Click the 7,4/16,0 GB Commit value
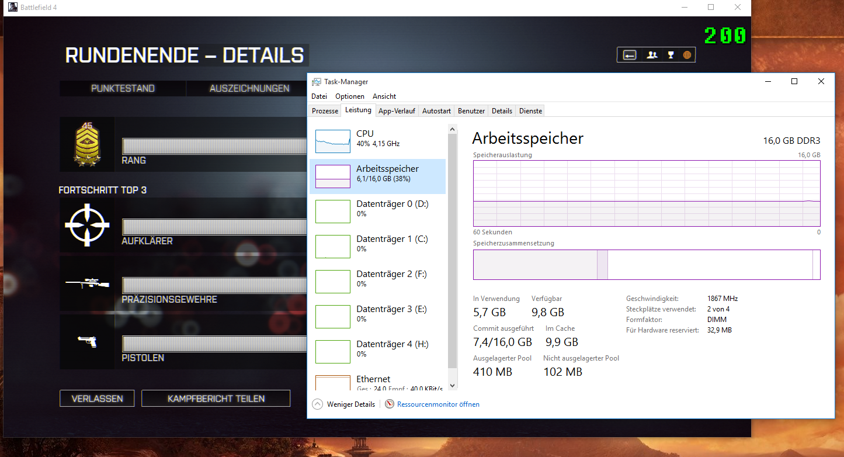 (502, 342)
